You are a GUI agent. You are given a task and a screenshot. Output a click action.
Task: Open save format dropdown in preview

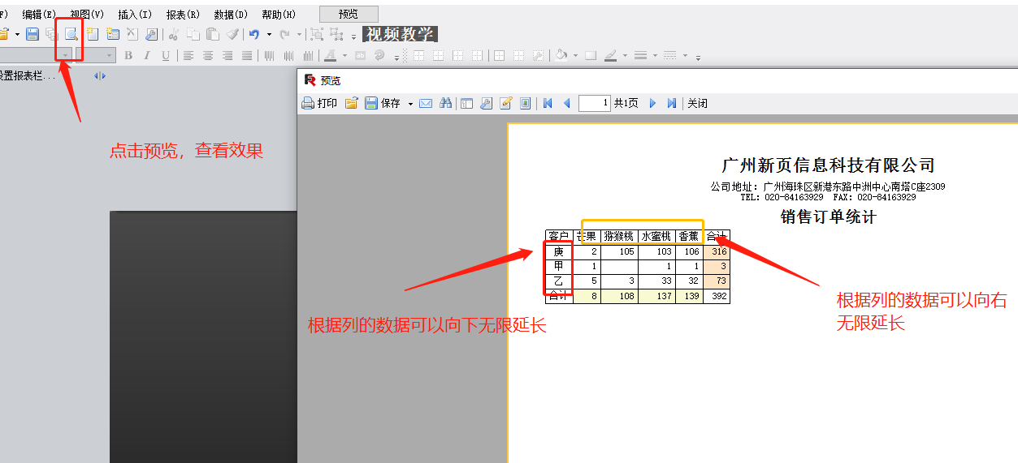tap(410, 104)
